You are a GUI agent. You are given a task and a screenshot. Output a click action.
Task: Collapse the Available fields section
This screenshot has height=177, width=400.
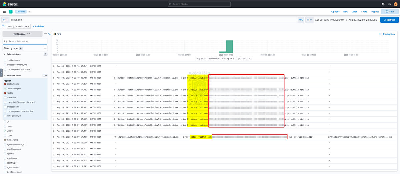[4, 76]
